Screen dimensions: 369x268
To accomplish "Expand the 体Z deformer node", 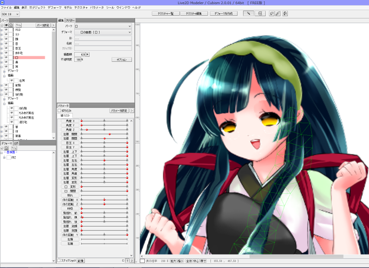I will point(4,157).
